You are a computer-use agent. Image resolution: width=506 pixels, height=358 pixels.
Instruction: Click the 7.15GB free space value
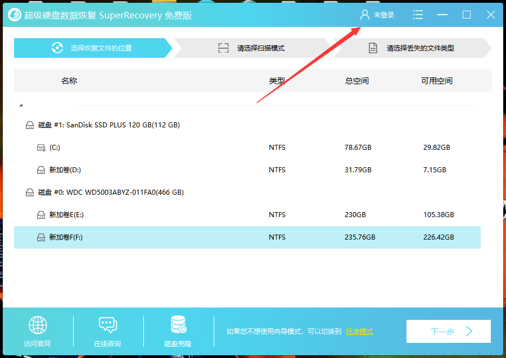click(435, 169)
